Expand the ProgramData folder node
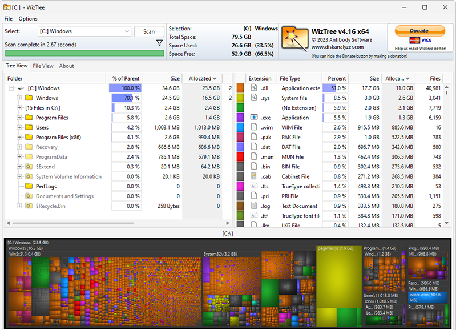 (19, 157)
